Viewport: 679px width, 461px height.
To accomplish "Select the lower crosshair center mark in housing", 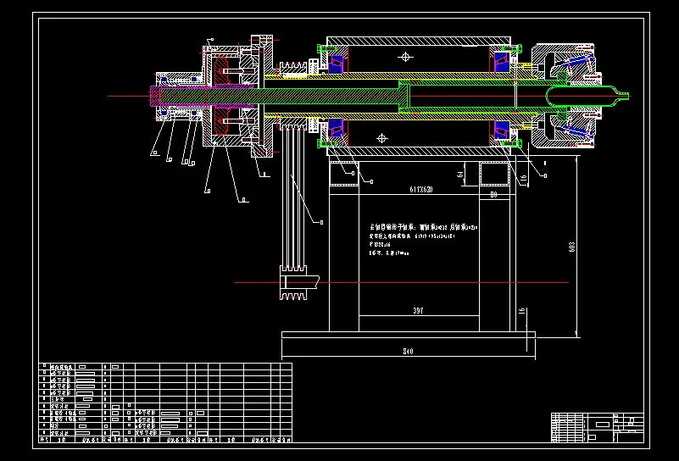I will (x=381, y=138).
